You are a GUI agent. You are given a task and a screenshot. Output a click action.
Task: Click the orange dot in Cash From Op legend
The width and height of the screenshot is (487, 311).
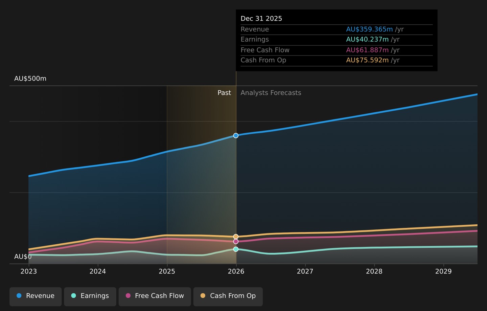203,295
